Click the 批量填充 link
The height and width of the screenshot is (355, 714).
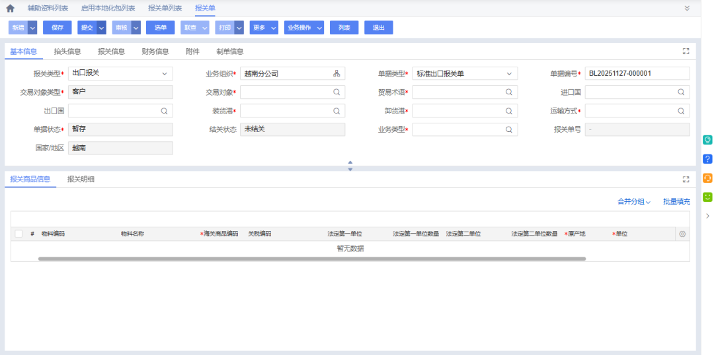pos(676,202)
